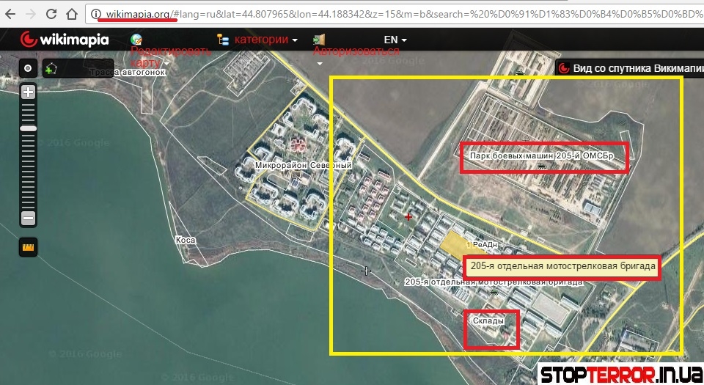Click the Wikimapia logo
This screenshot has width=704, height=385.
[65, 40]
